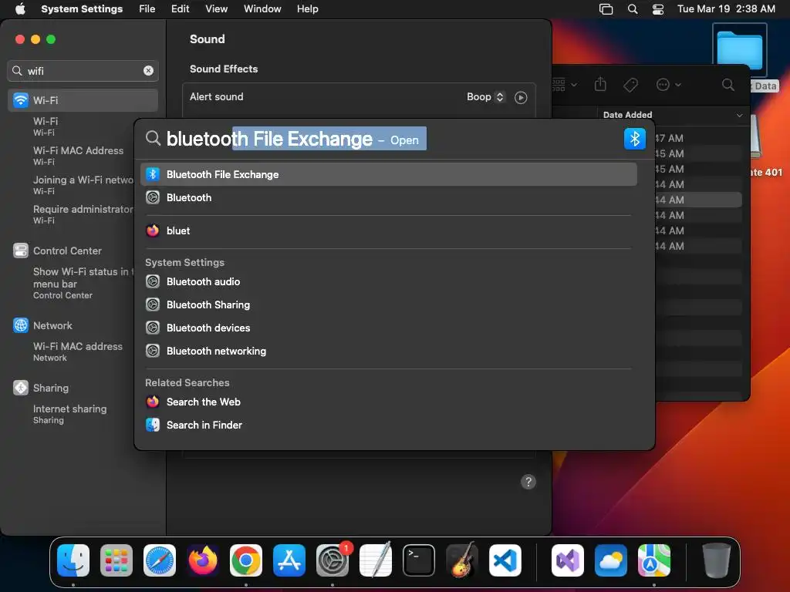Click the Spotlight icon in the menu bar
This screenshot has width=790, height=592.
(633, 9)
